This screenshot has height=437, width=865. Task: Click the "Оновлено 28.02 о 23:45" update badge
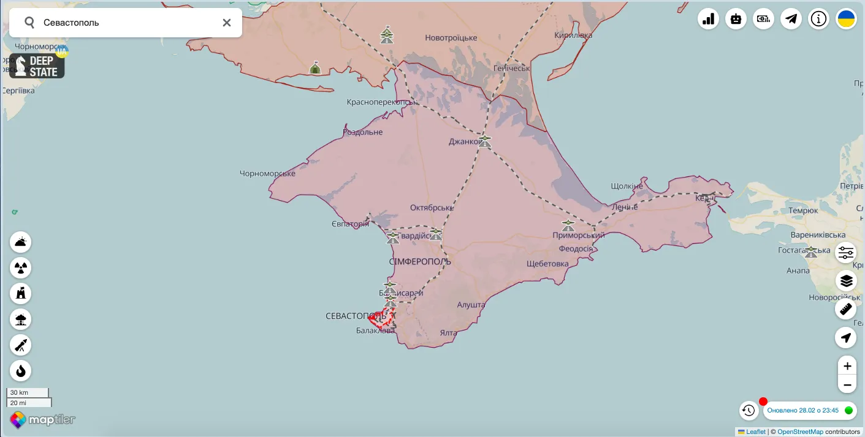pyautogui.click(x=803, y=410)
